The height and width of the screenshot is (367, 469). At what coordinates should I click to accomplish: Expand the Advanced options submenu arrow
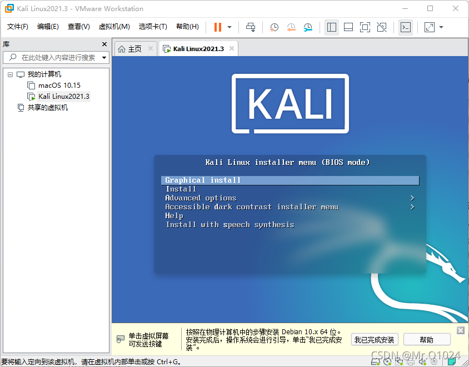(412, 198)
